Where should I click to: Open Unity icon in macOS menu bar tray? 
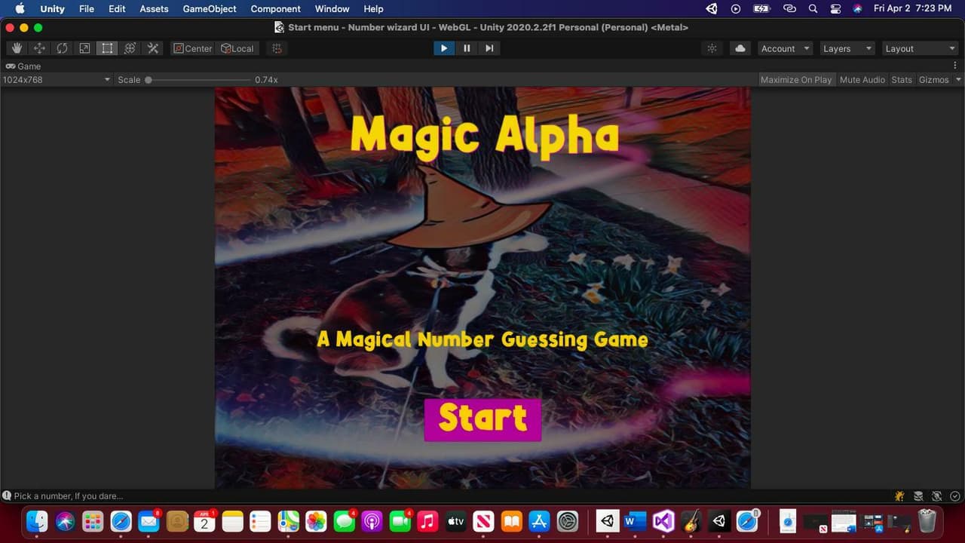[712, 9]
